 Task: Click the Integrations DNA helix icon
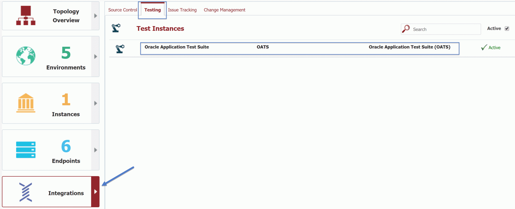(26, 192)
